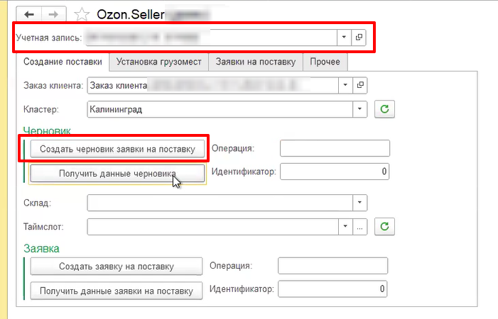The height and width of the screenshot is (319, 498).
Task: Click Кластер field showing Калининград
Action: pyautogui.click(x=220, y=109)
